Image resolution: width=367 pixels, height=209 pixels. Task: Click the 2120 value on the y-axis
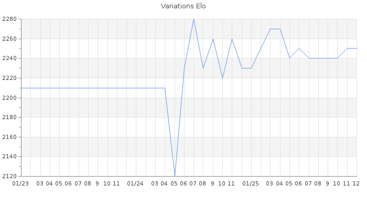pos(10,176)
